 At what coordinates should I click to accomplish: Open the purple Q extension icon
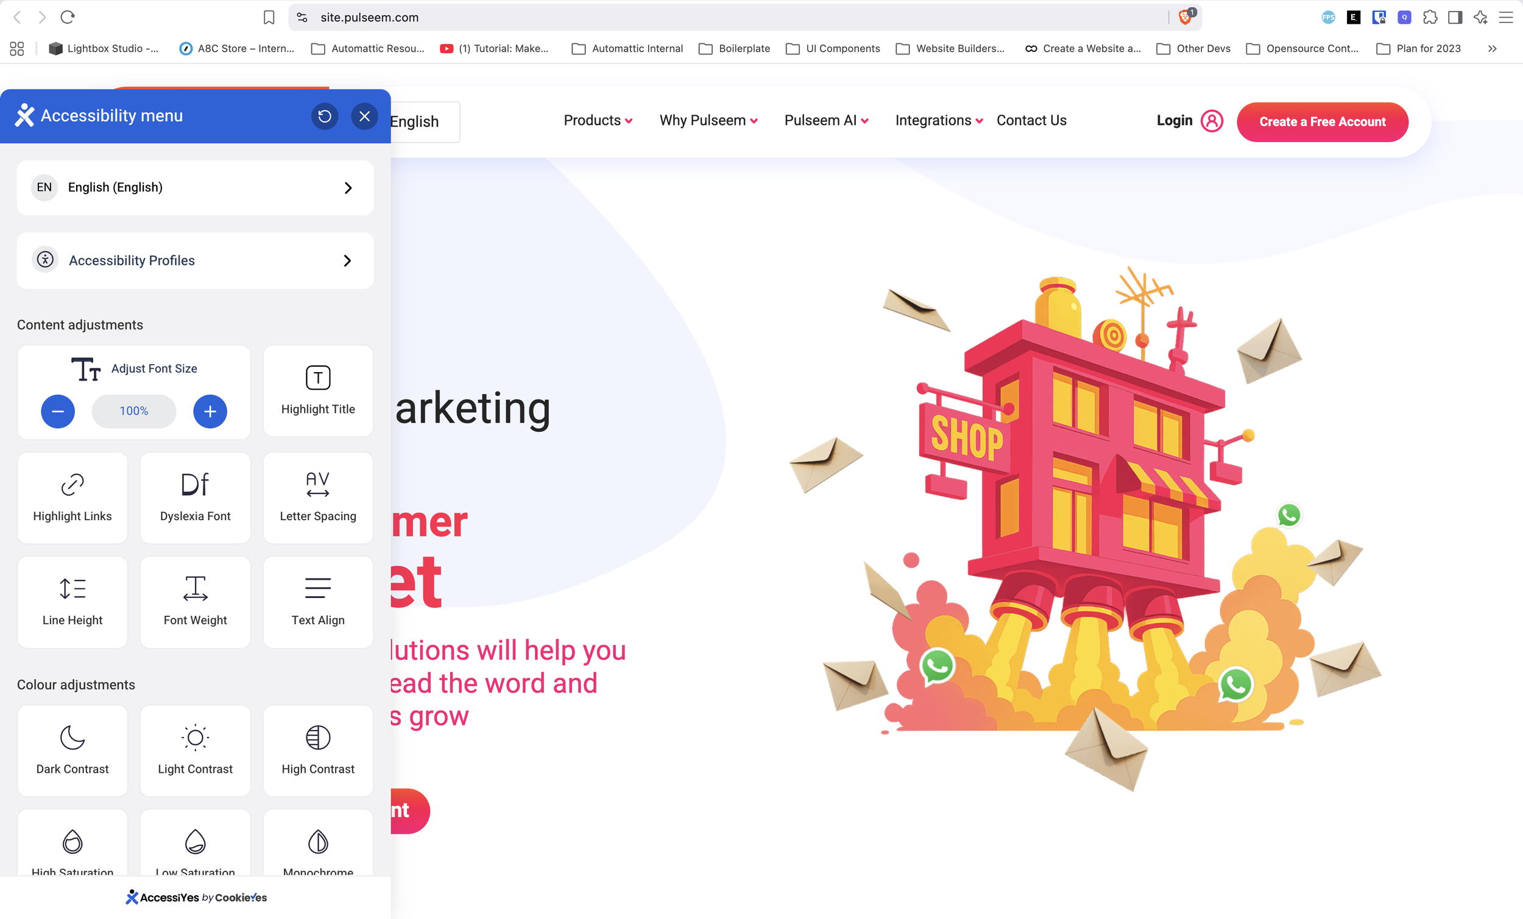coord(1404,17)
